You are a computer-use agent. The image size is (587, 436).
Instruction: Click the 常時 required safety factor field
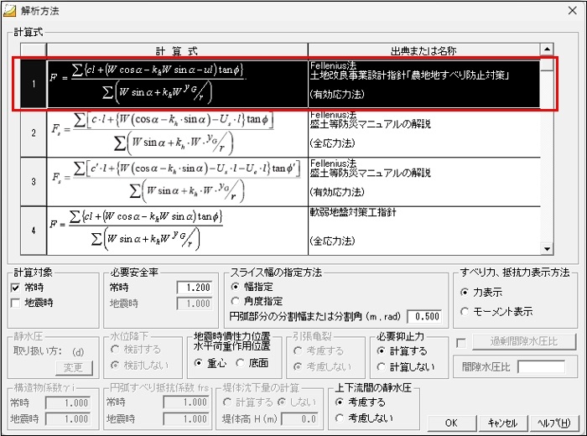point(195,288)
